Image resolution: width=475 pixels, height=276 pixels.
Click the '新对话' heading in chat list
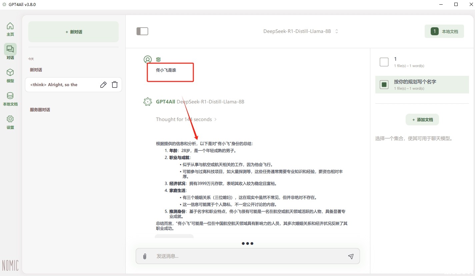(36, 70)
